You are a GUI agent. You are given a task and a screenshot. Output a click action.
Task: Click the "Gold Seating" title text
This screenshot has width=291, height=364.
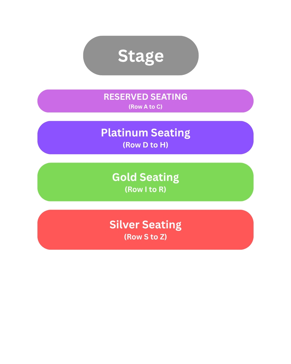point(145,178)
